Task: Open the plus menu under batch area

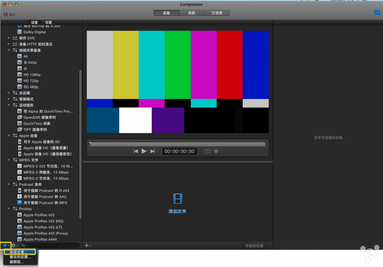Action: point(88,246)
